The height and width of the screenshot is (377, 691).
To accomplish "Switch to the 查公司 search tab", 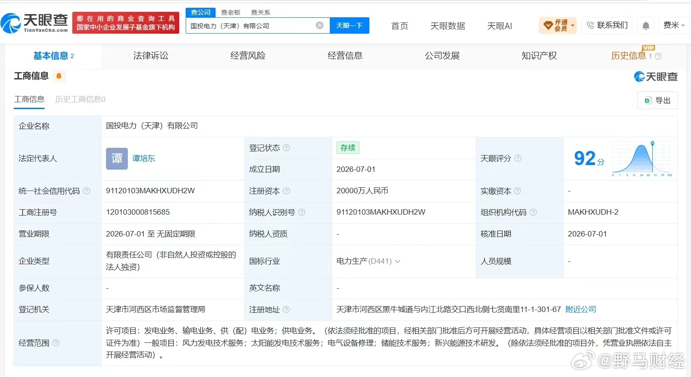I will pos(201,12).
